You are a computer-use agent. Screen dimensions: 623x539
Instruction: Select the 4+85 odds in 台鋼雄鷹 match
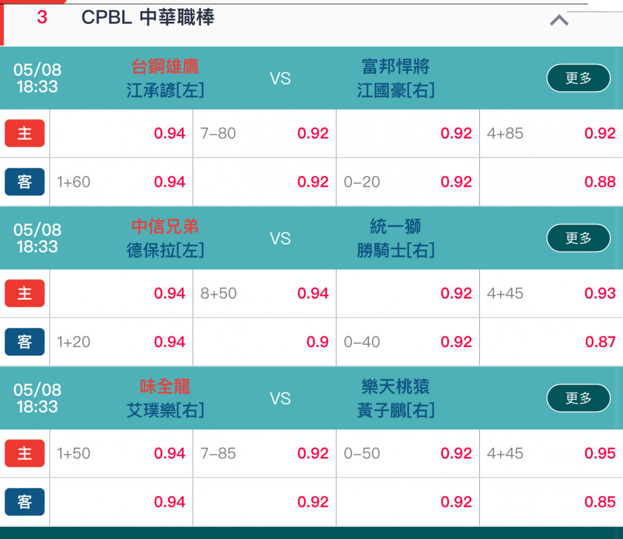click(551, 134)
